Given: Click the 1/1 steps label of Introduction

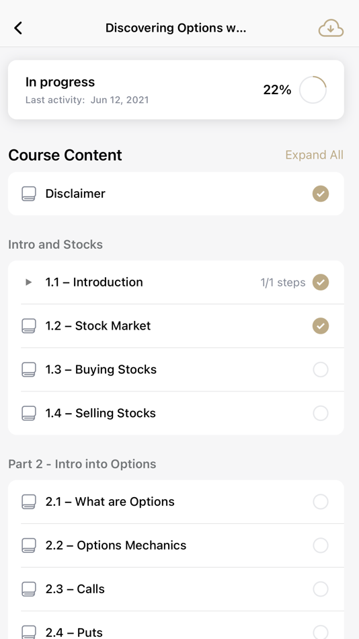Looking at the screenshot, I should [x=283, y=283].
